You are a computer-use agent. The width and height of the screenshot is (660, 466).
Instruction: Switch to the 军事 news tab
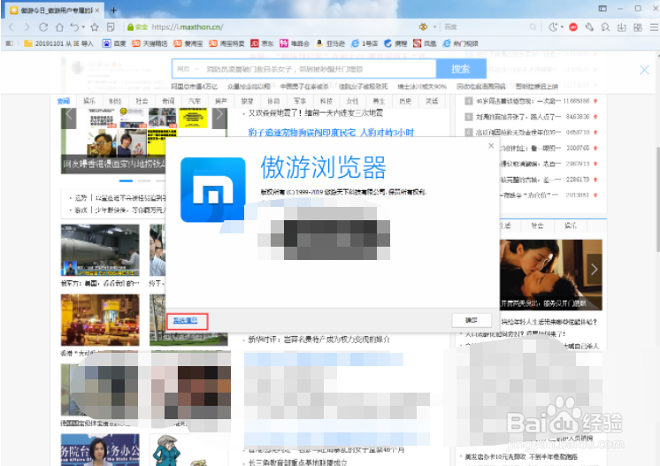click(300, 101)
